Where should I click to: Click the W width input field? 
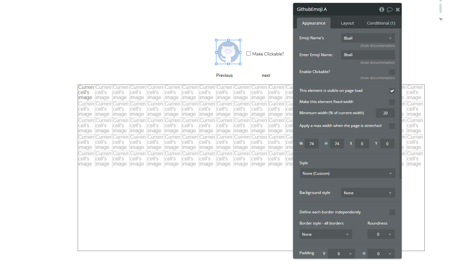click(x=311, y=144)
